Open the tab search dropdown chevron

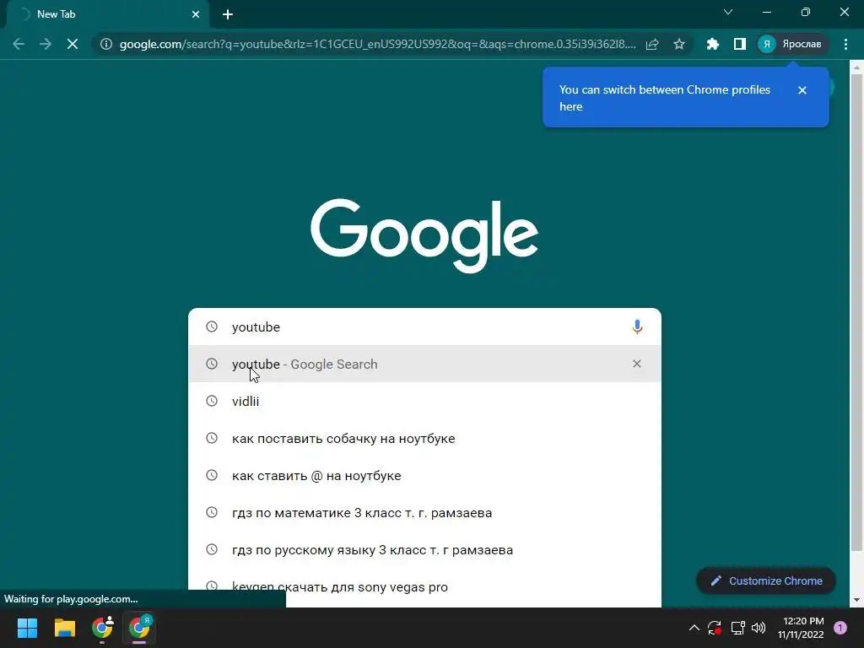point(728,12)
